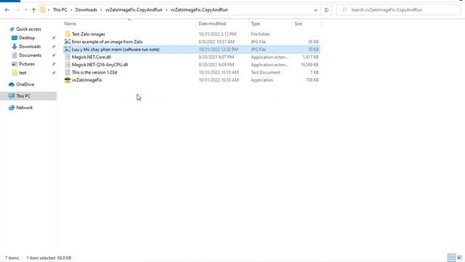Click the test folder icon in sidebar
Screen dimensions: 465x262
tap(15, 73)
